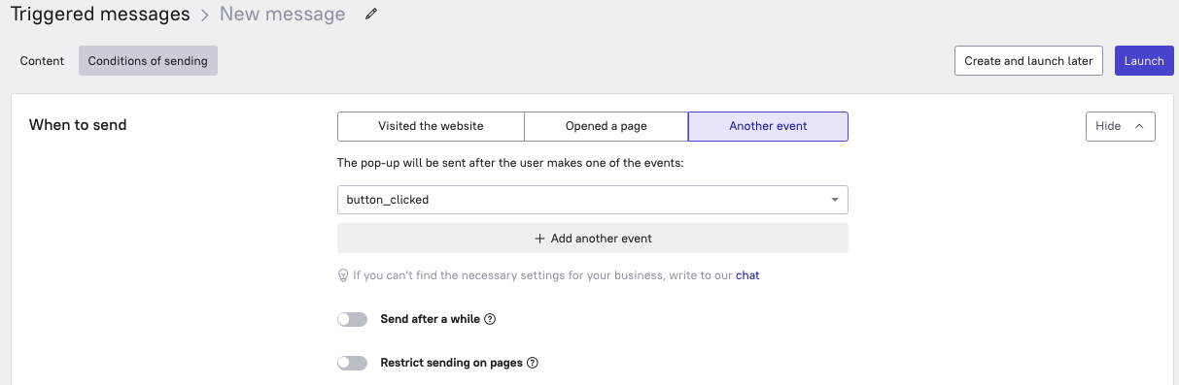The width and height of the screenshot is (1179, 385).
Task: Click the lightbulb hint icon
Action: pos(343,275)
